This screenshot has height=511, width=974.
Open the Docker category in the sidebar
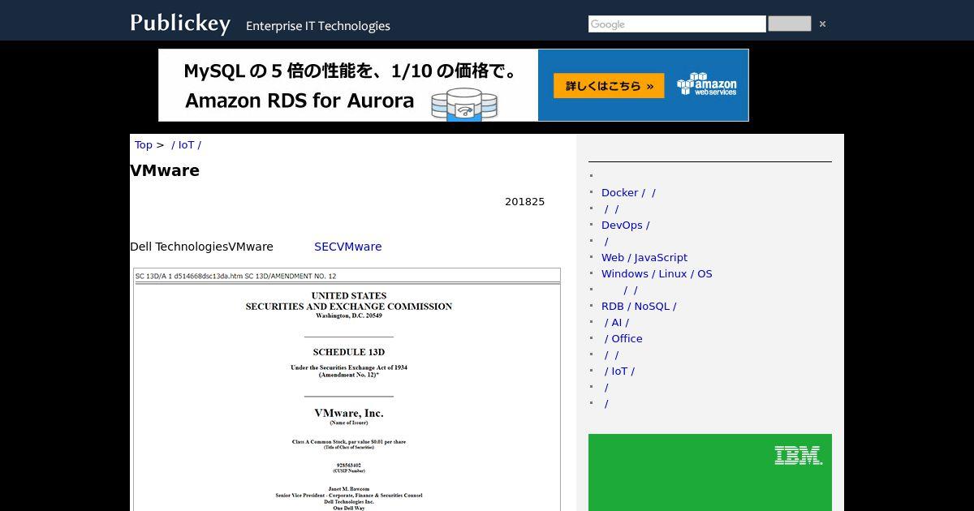pos(628,192)
